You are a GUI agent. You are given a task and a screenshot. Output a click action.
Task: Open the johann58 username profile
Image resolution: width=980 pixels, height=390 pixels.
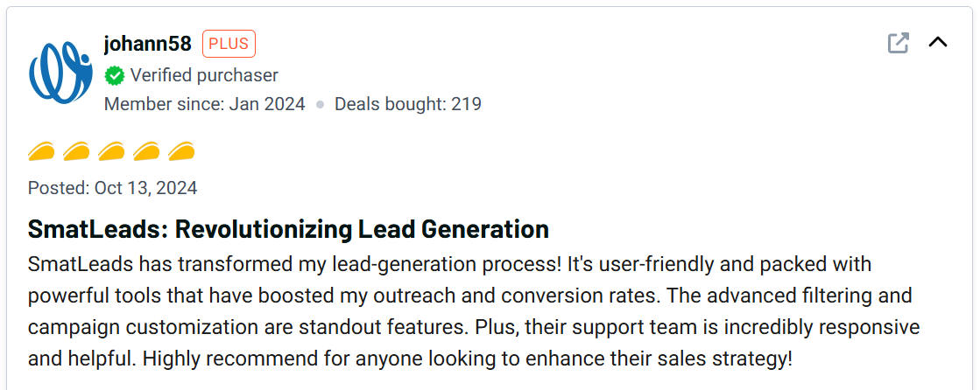147,44
